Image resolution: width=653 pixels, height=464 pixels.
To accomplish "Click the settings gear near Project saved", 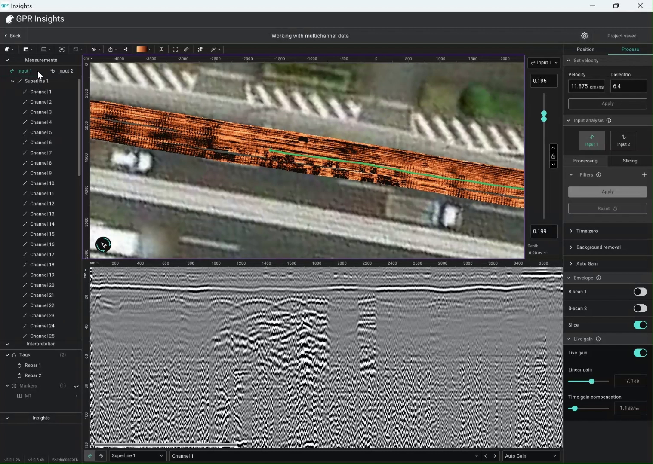I will tap(585, 36).
